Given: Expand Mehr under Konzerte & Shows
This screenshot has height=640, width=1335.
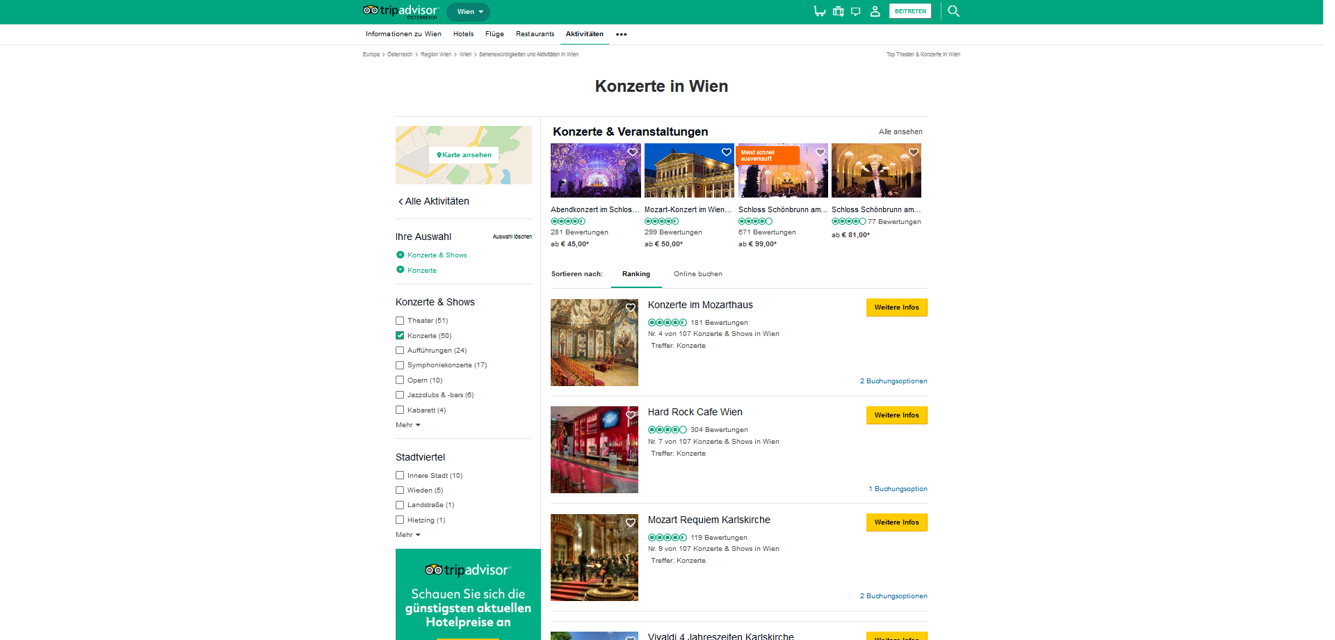Looking at the screenshot, I should 408,425.
